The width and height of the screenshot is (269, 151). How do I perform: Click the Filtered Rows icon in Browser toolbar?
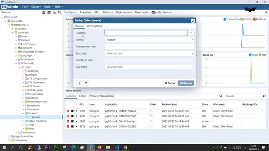54,13
